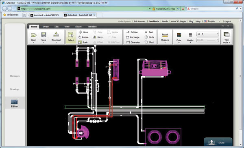
Task: Open a new blank browser tab
Action: [x=100, y=15]
